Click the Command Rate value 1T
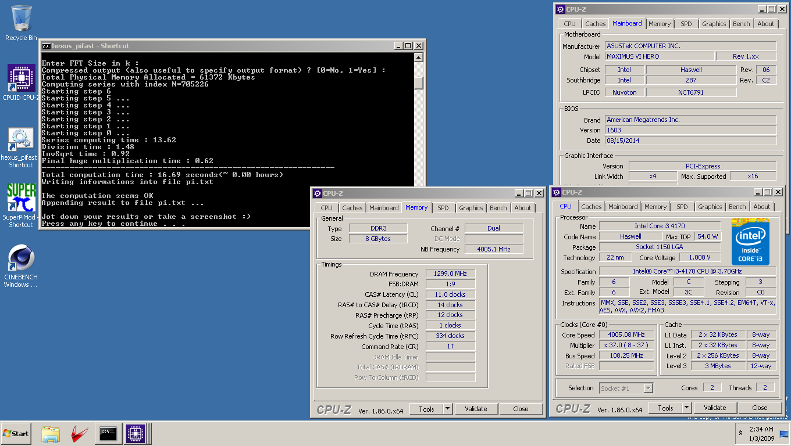 450,346
